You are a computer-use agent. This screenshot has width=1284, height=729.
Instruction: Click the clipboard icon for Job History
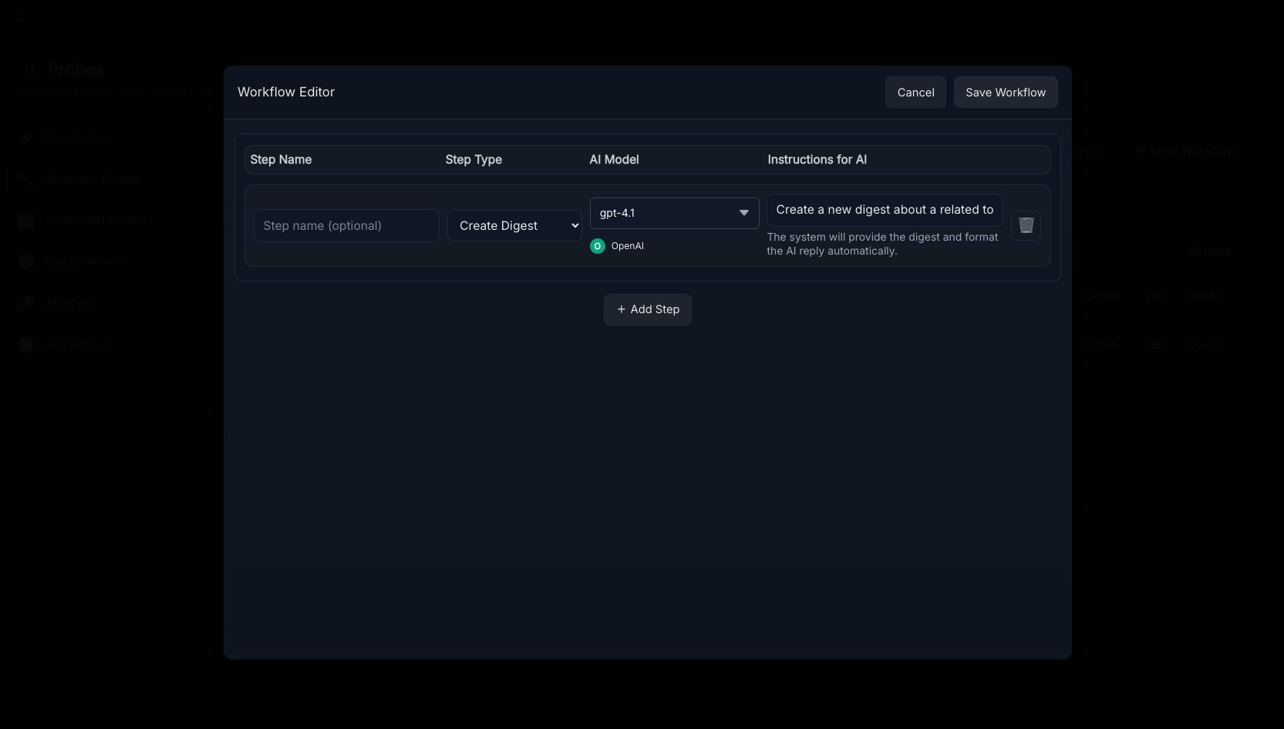coord(26,345)
